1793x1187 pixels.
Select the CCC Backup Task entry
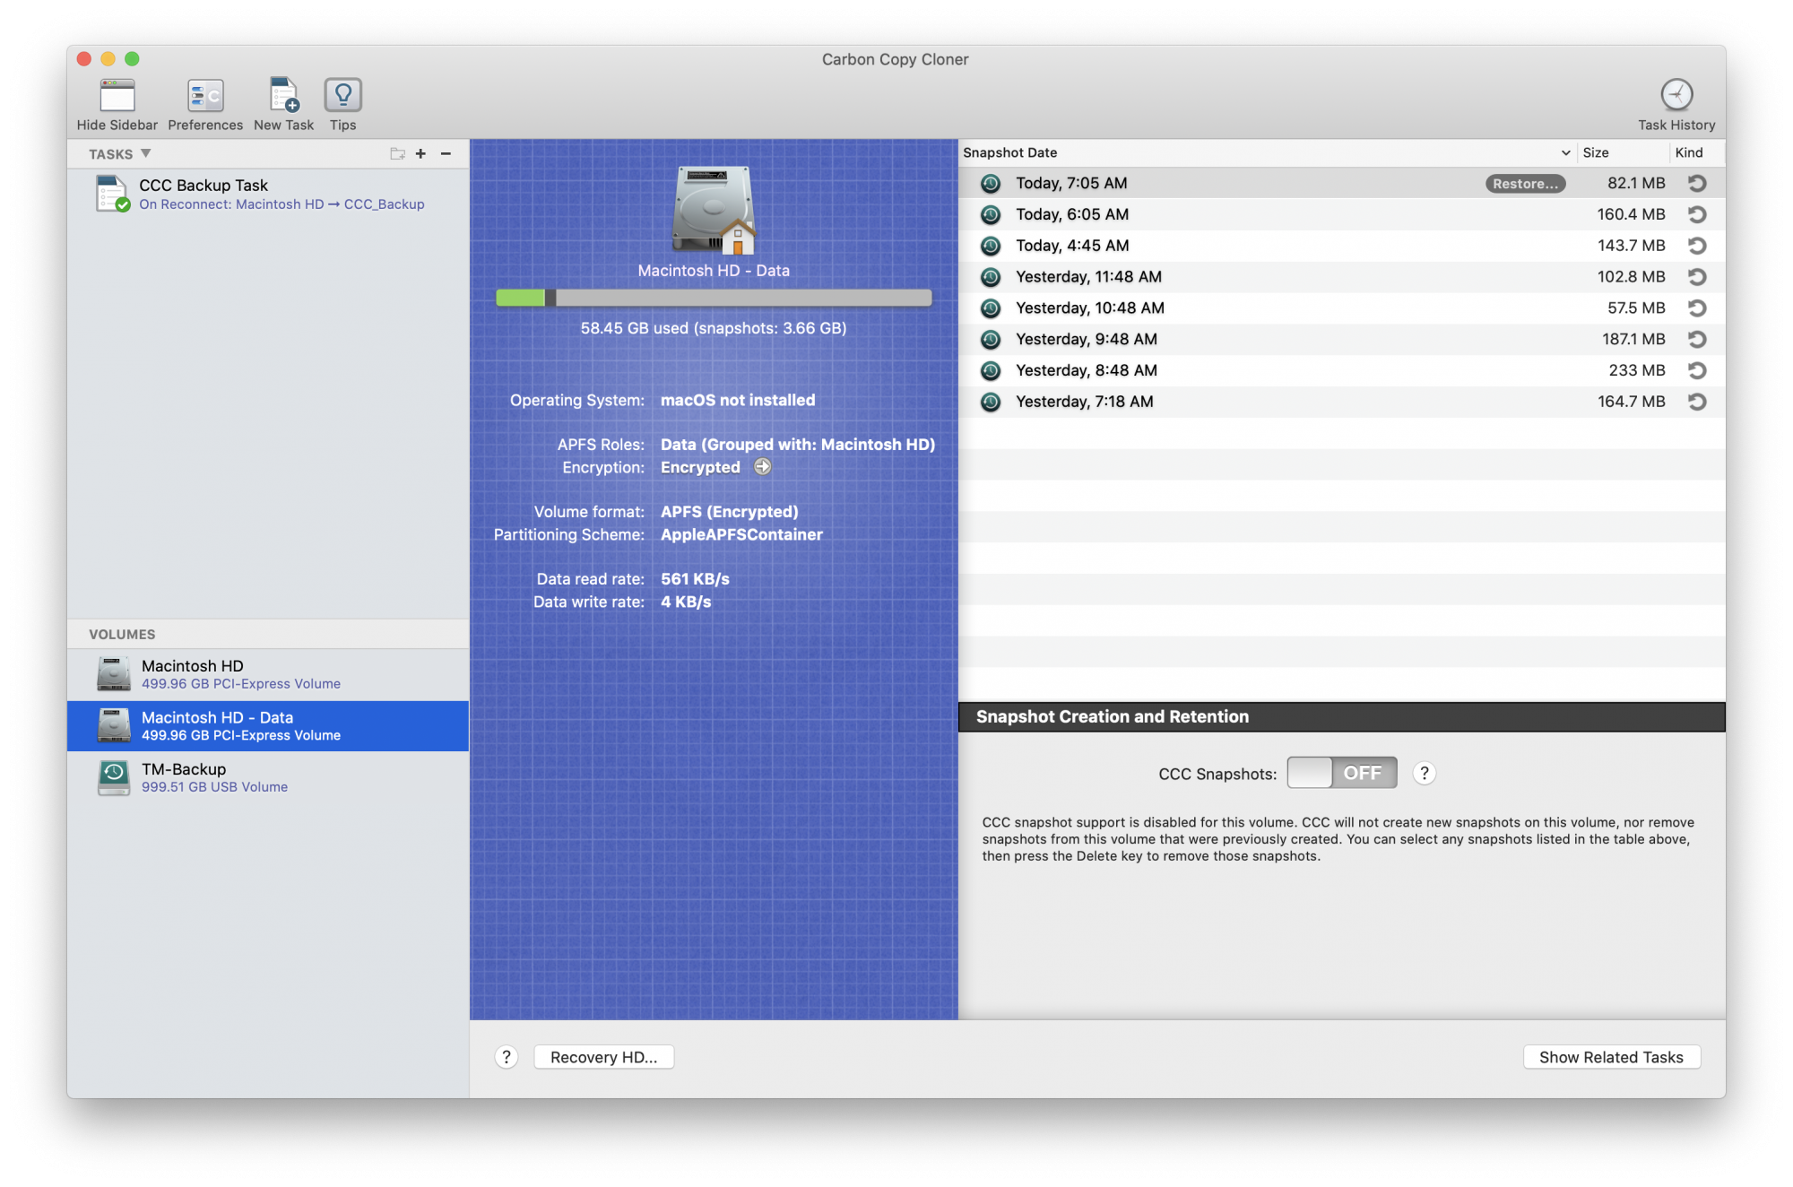click(268, 194)
